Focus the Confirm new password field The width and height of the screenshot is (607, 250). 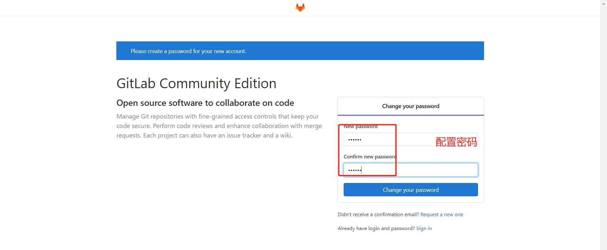(x=411, y=170)
